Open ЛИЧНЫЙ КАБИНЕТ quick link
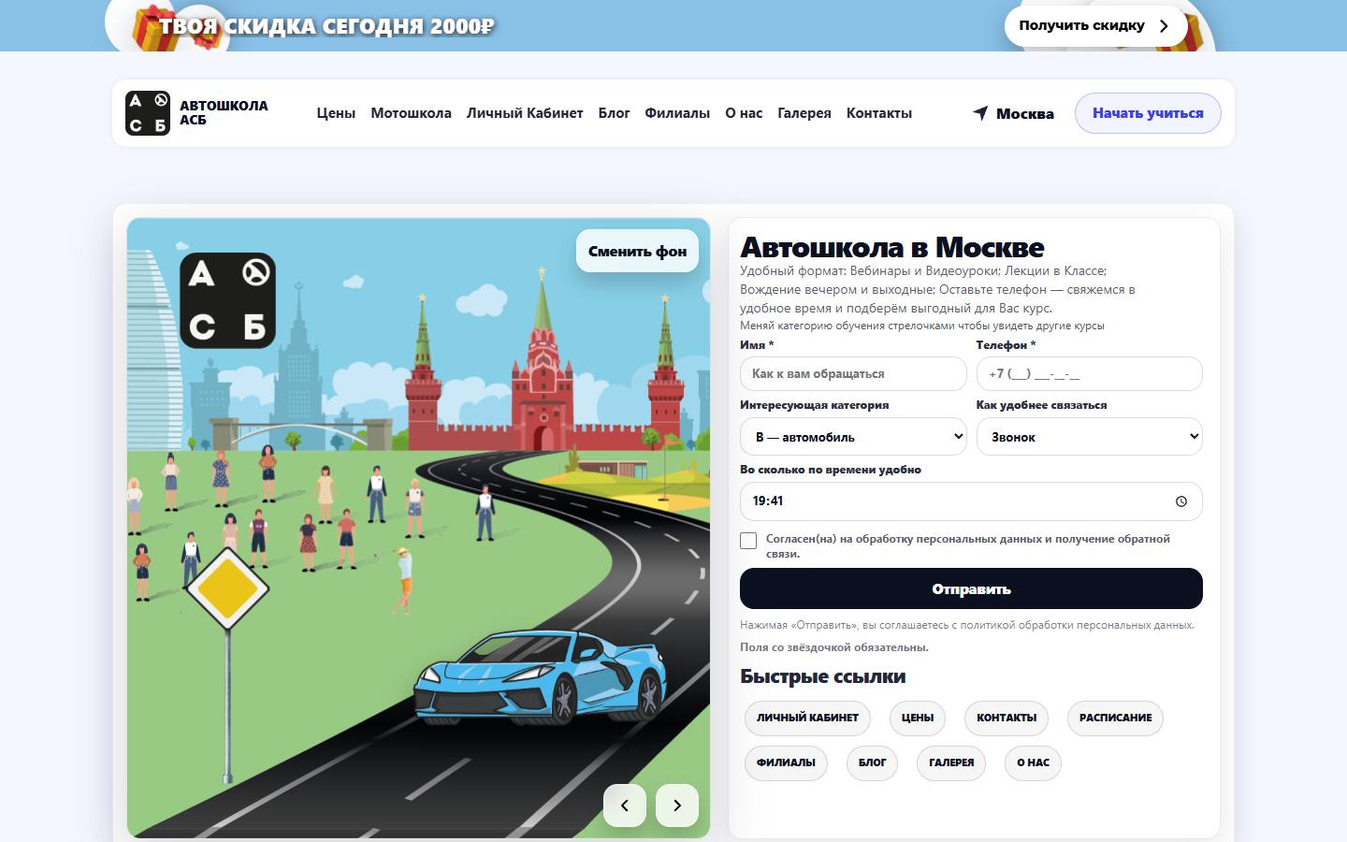The height and width of the screenshot is (842, 1347). pos(807,718)
